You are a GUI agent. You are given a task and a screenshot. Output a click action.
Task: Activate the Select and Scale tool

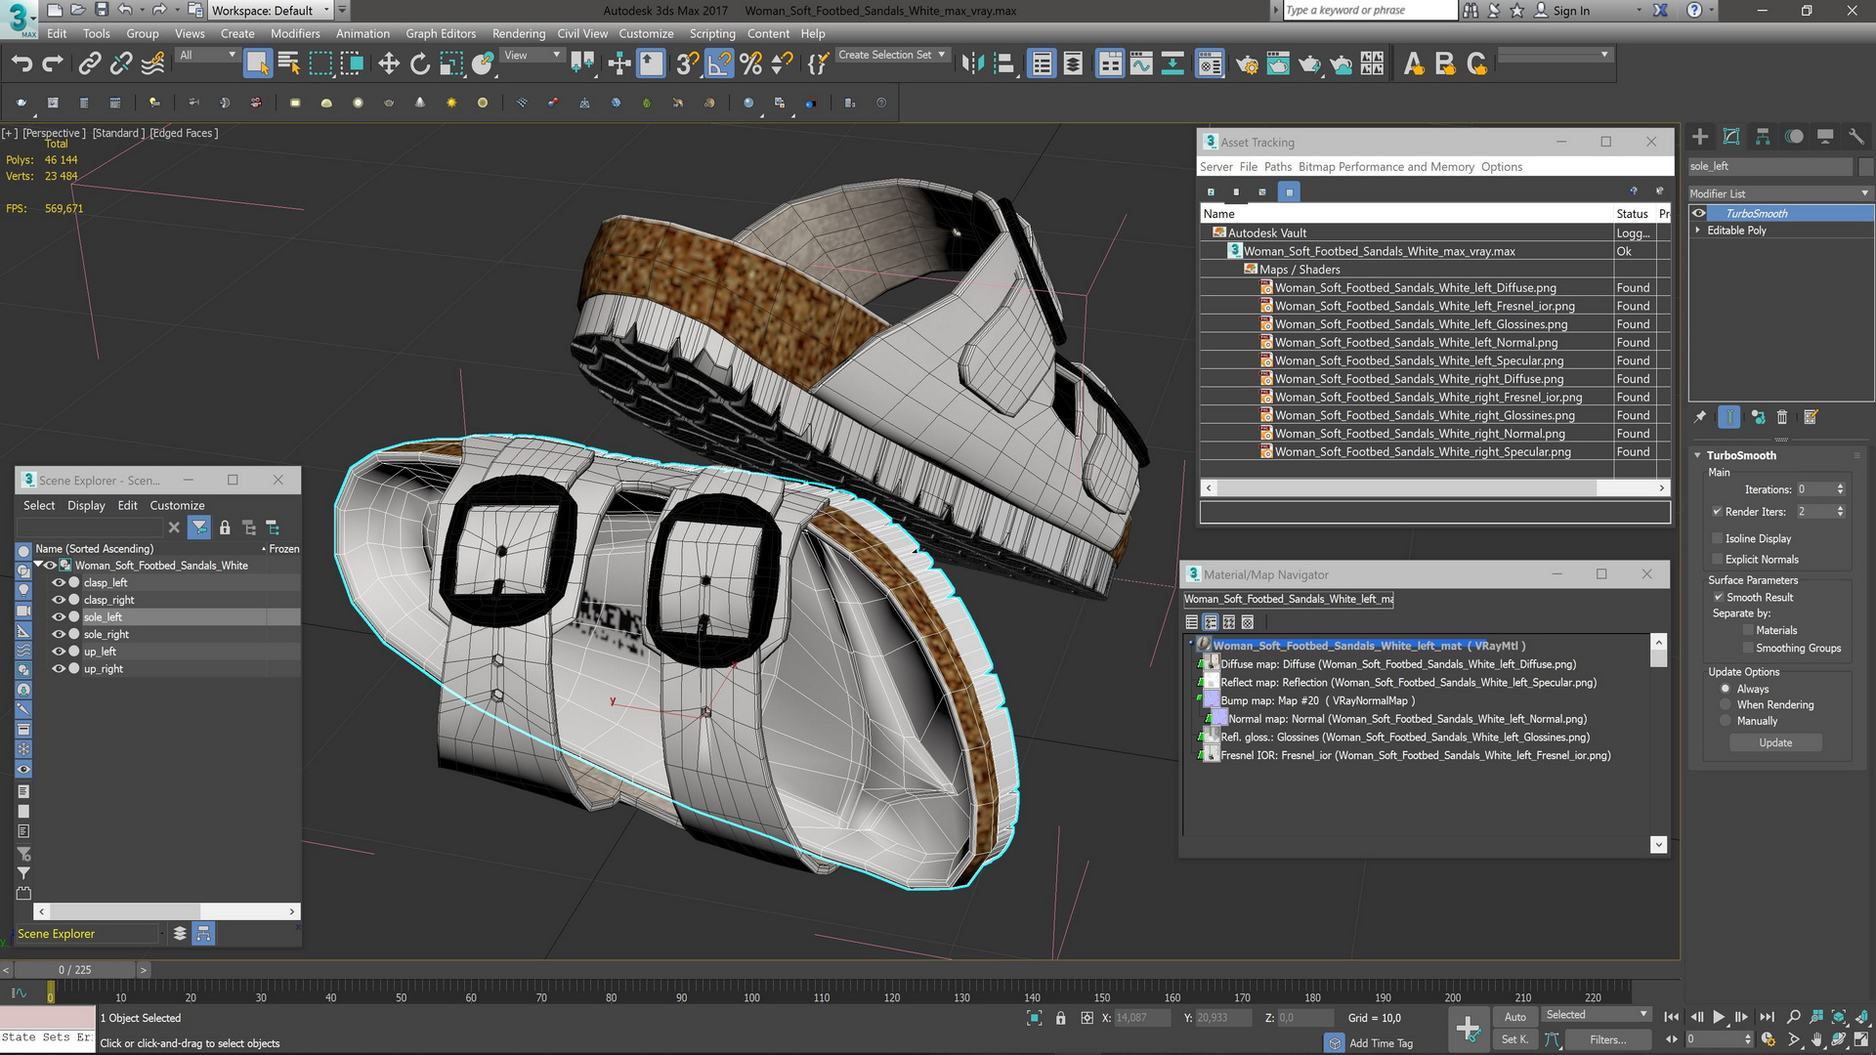[x=451, y=64]
